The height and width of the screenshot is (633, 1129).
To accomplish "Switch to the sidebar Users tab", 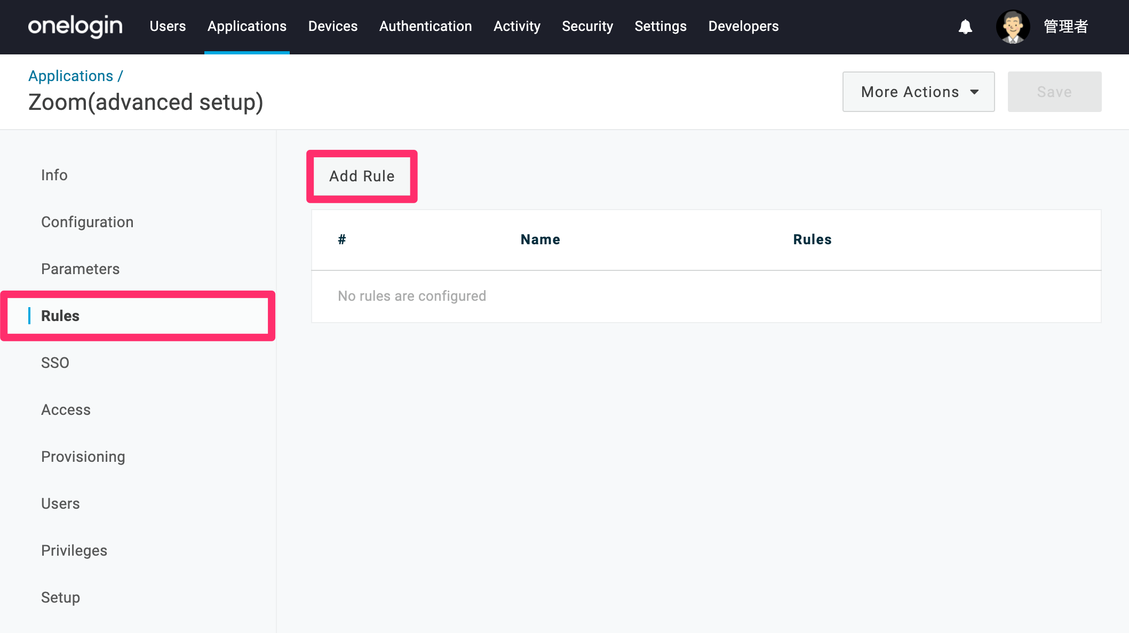I will [x=61, y=503].
